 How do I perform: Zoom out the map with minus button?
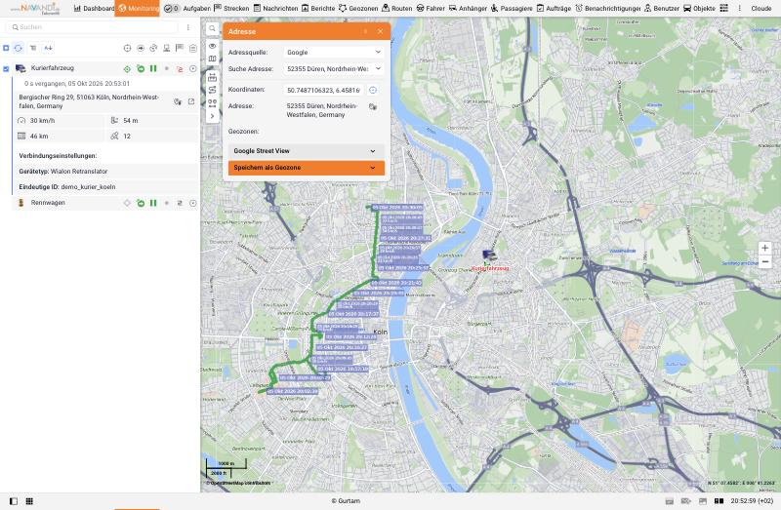tap(764, 261)
